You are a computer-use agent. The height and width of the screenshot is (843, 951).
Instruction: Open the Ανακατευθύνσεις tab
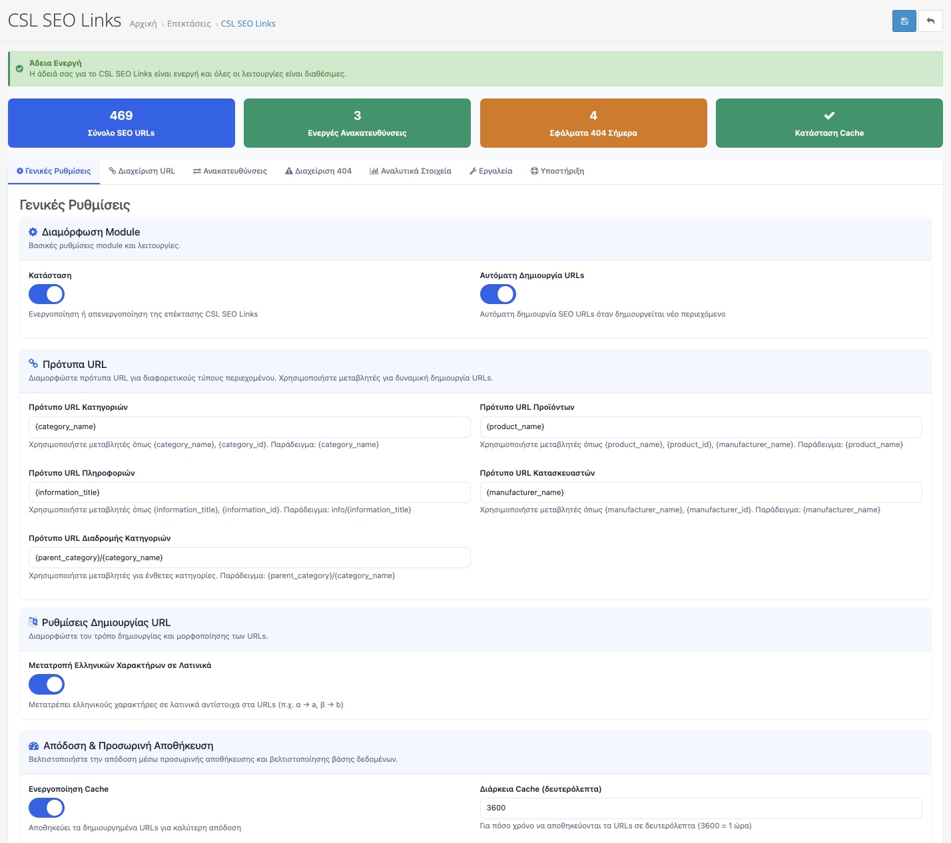(230, 171)
